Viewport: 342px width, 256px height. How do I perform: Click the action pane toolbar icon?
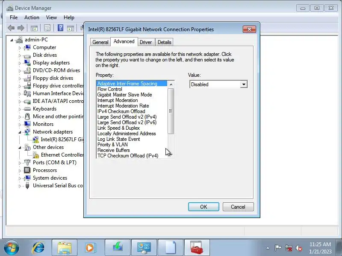click(70, 28)
